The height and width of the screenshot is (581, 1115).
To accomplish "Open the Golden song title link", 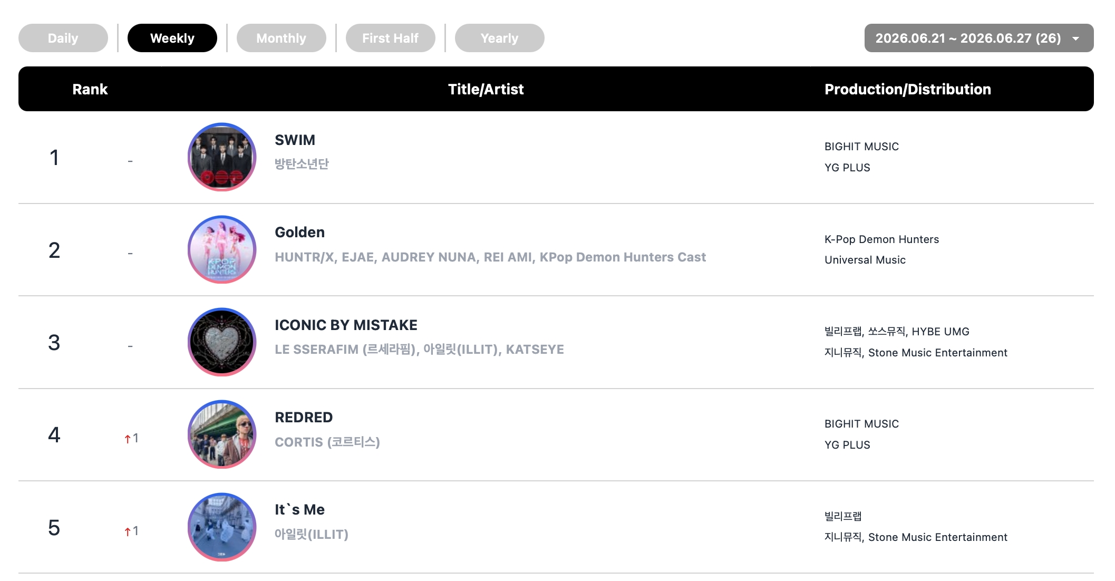I will (x=300, y=233).
